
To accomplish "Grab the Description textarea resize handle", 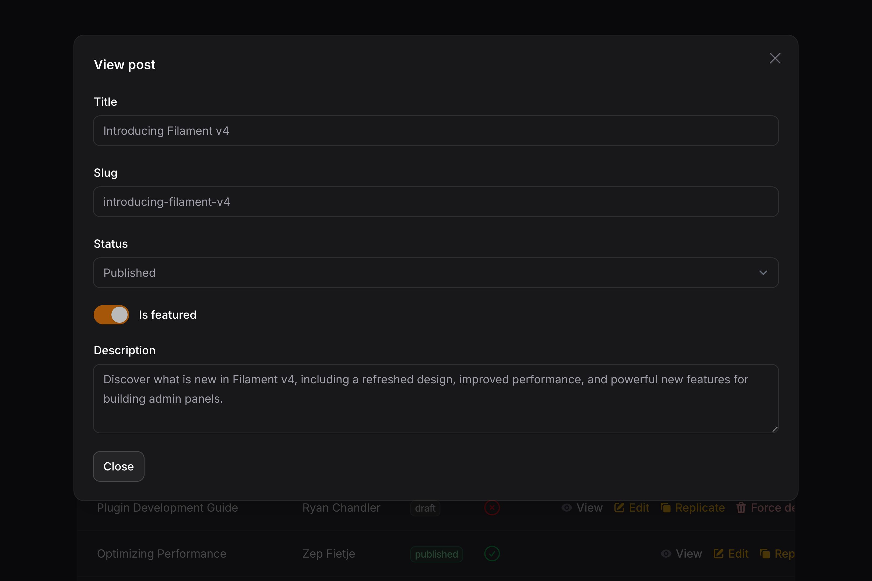I will 775,429.
